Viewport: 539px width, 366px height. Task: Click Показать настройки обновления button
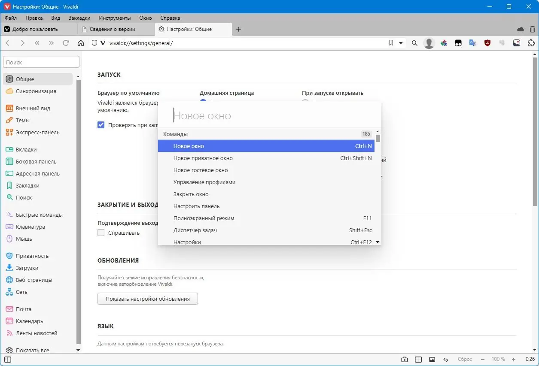pyautogui.click(x=148, y=299)
